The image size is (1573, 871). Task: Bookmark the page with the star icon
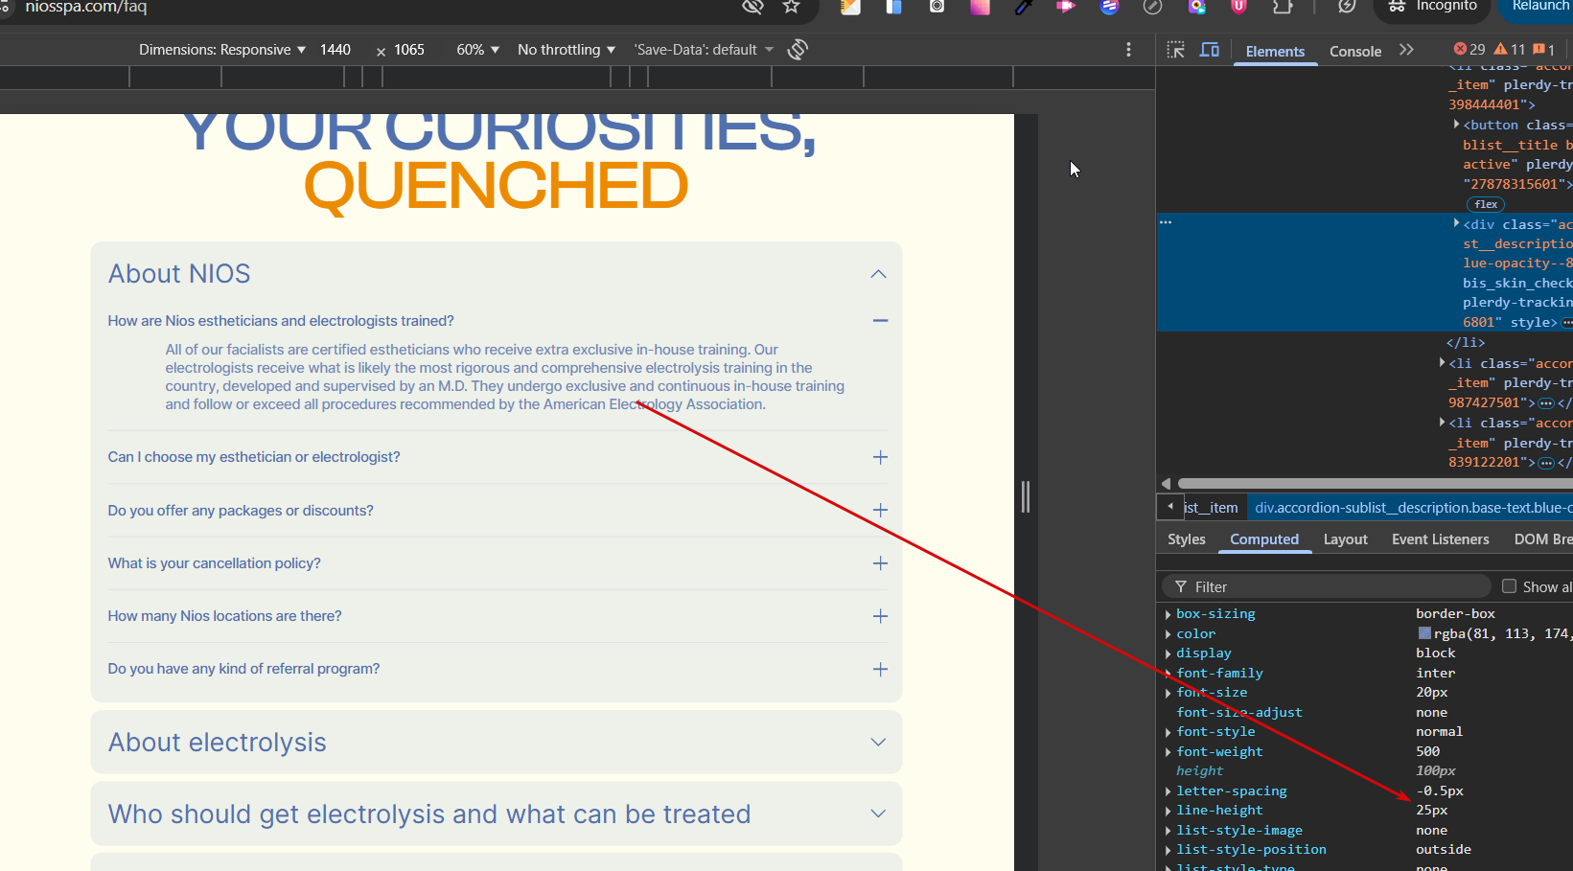click(791, 7)
